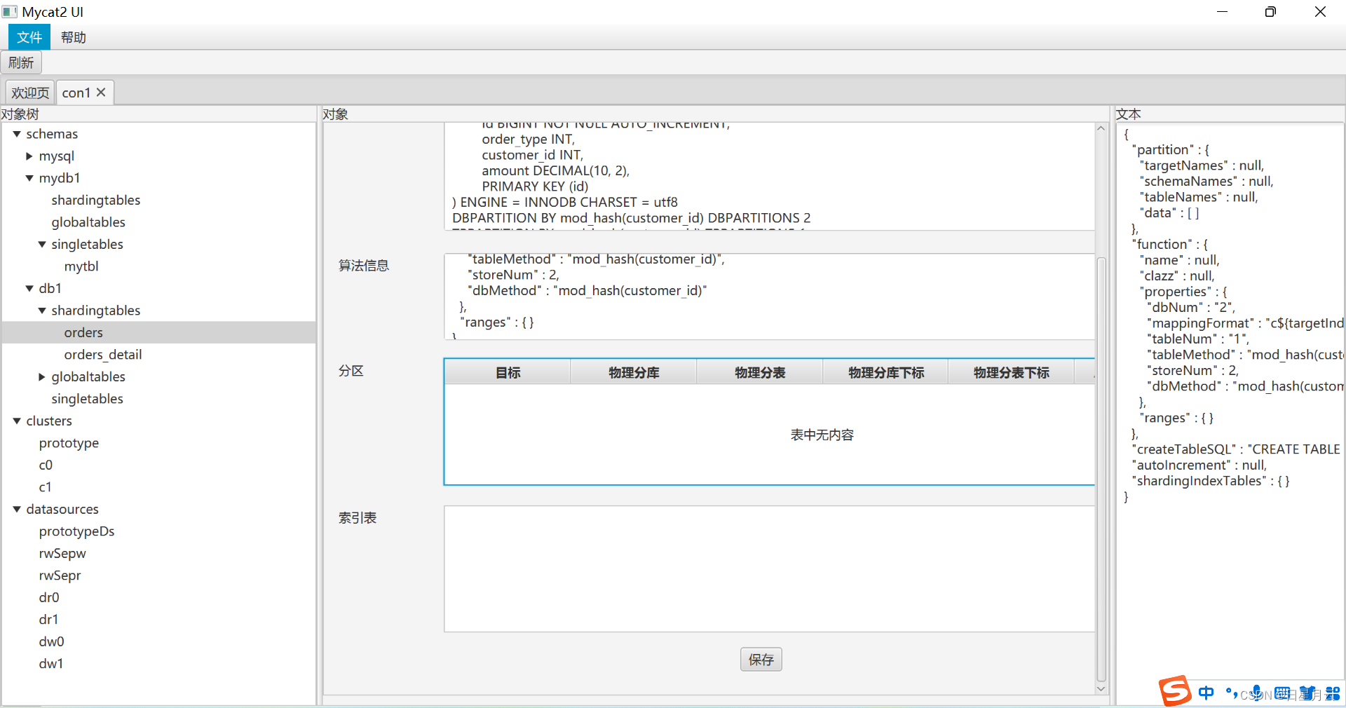
Task: Collapse the db1 schema node
Action: [x=29, y=288]
